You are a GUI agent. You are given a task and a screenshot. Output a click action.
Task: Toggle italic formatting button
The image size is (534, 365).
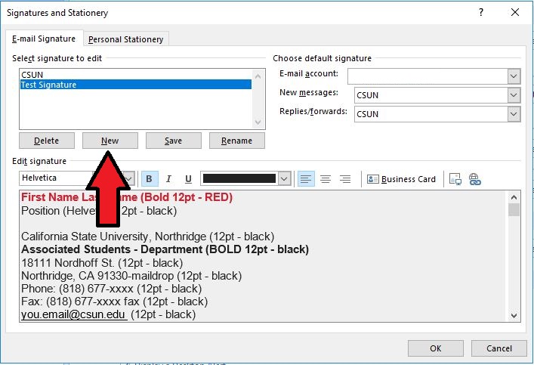tap(168, 179)
